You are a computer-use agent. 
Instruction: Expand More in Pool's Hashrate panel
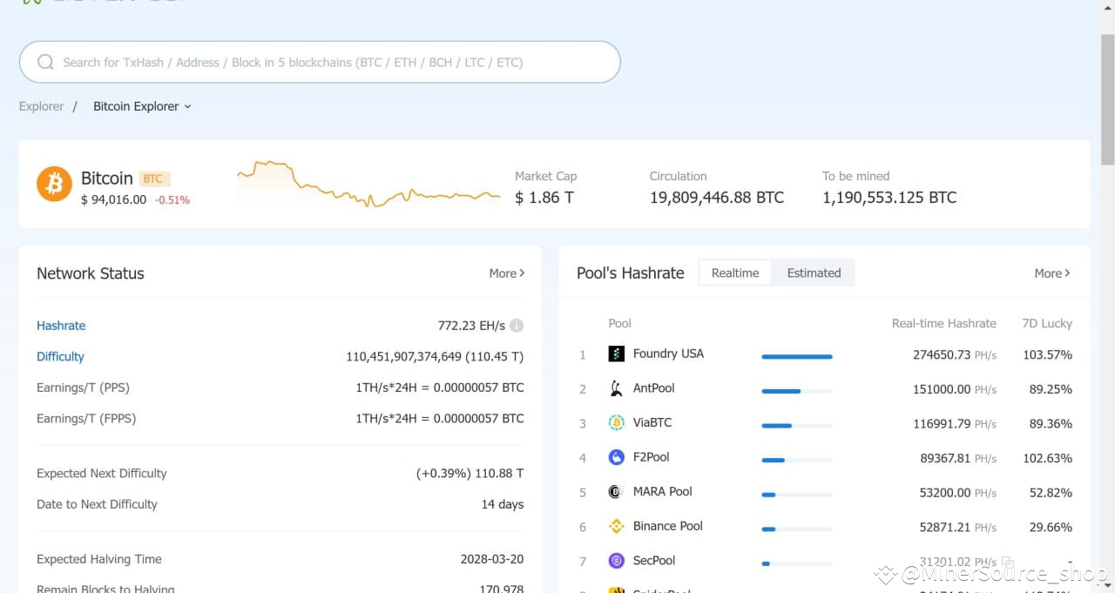[x=1051, y=273]
